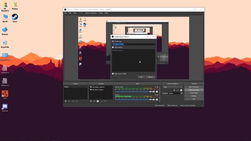Click Duration value field
The width and height of the screenshot is (251, 141).
pyautogui.click(x=174, y=93)
